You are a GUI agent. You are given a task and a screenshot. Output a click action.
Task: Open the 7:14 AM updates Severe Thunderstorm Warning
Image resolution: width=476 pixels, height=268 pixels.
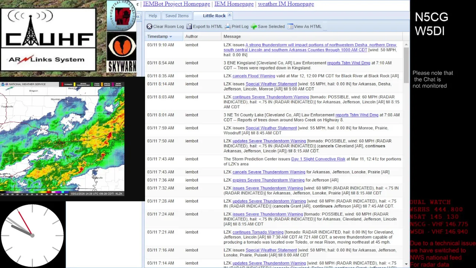pos(269,263)
